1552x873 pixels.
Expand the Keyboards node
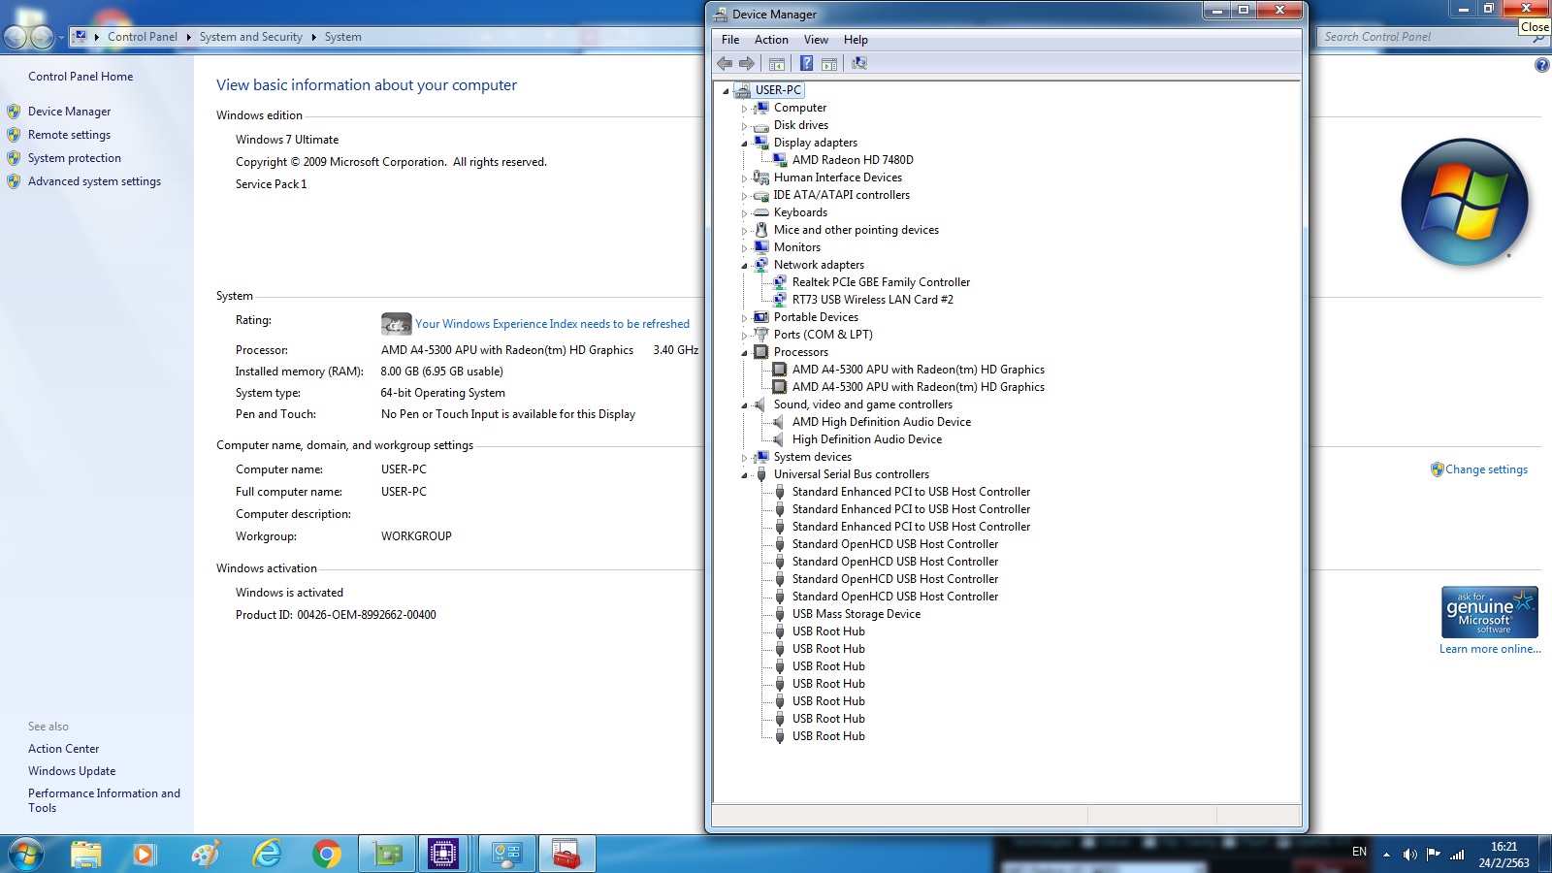[745, 213]
